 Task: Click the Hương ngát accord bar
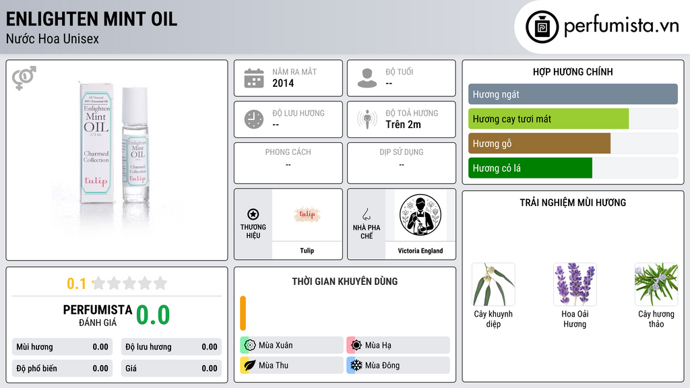click(573, 94)
